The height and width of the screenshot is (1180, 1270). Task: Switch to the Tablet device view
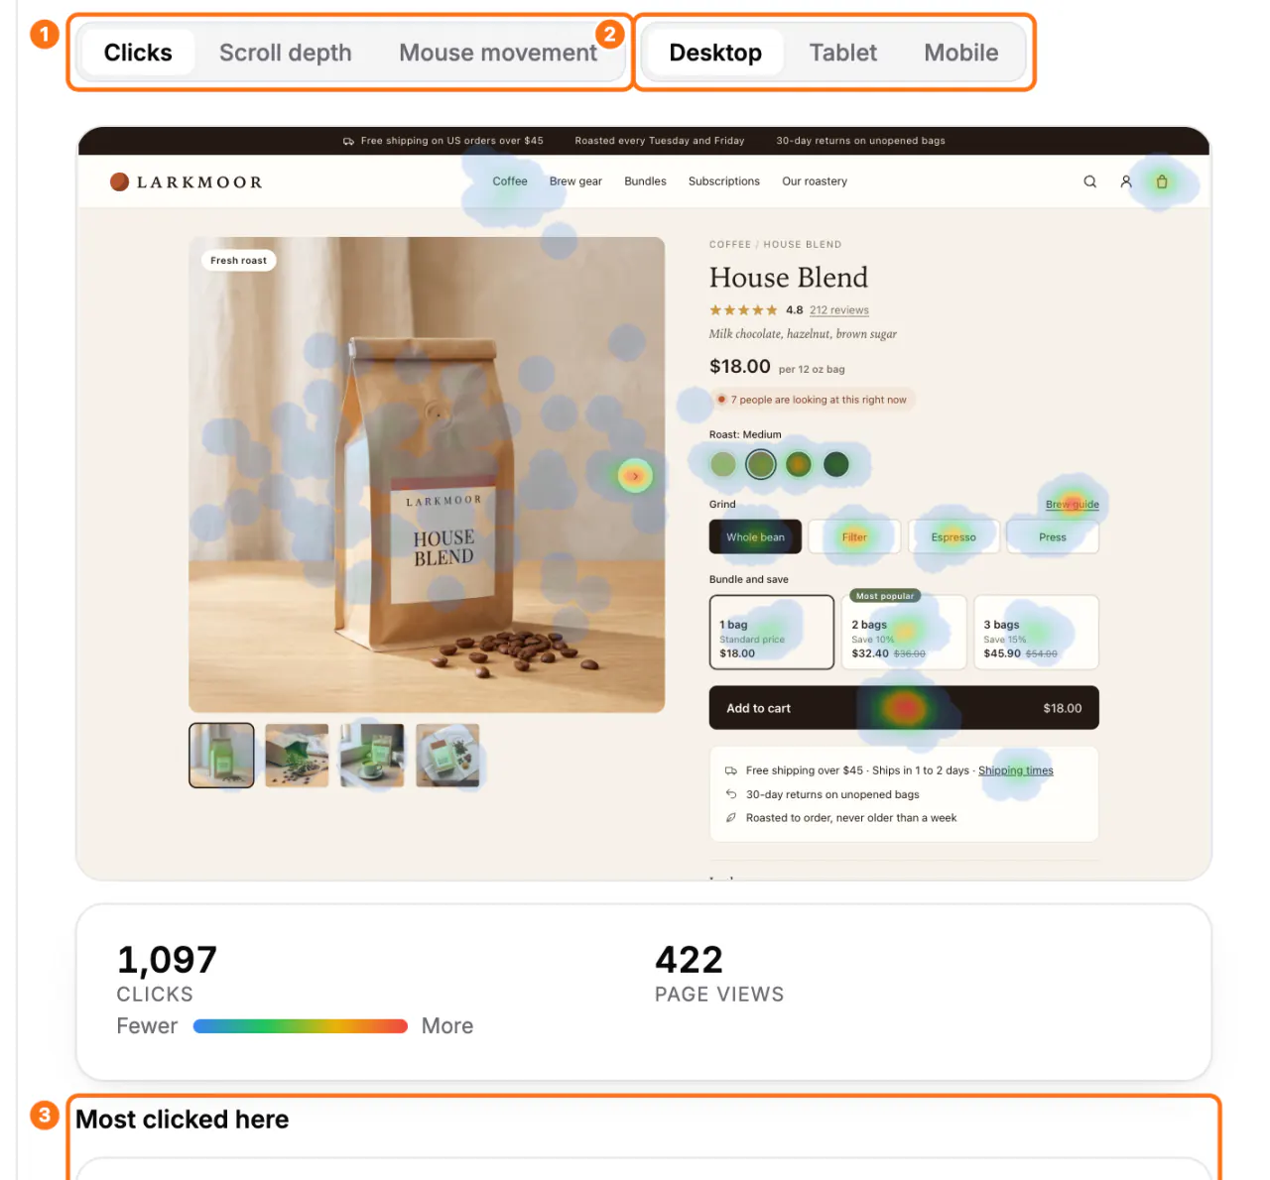(x=843, y=53)
